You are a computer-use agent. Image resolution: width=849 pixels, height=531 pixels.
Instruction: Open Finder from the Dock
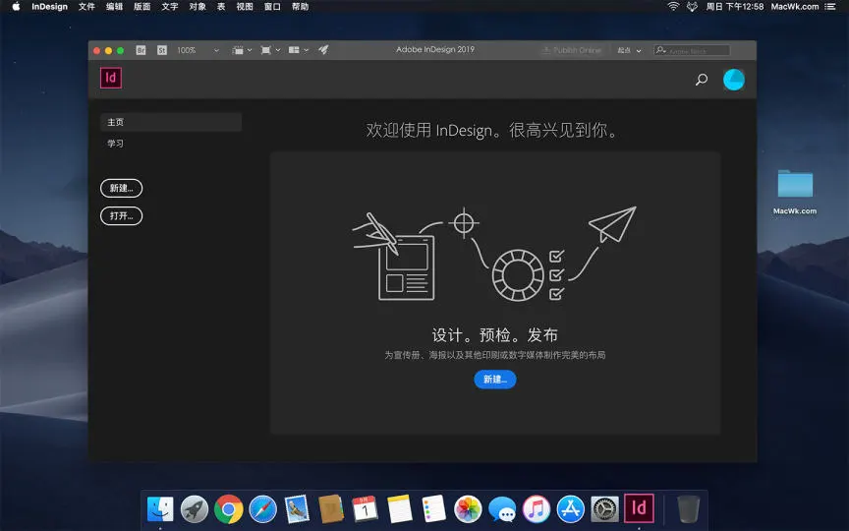(x=160, y=509)
